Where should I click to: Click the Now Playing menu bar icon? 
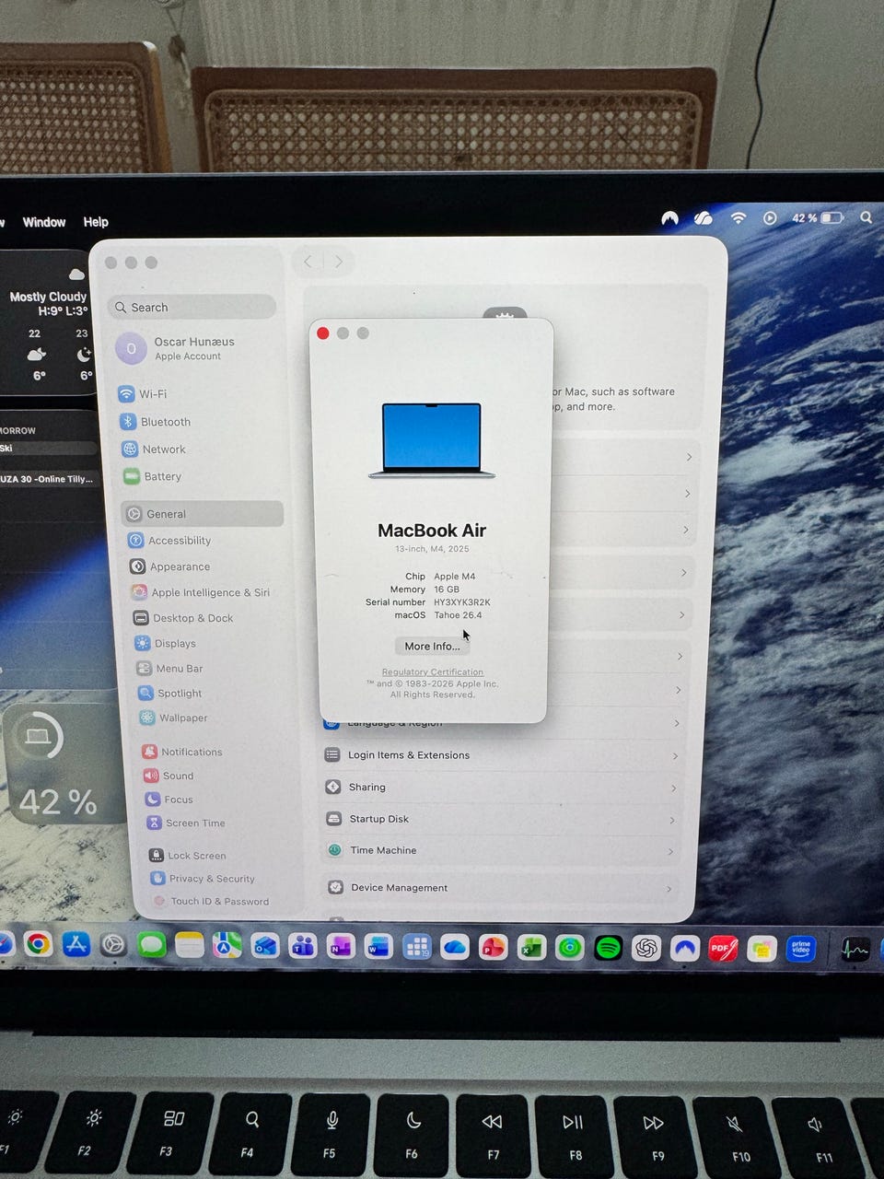click(770, 218)
